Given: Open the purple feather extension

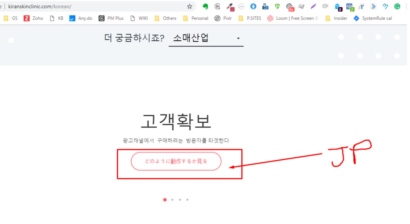Looking at the screenshot, I should [313, 6].
